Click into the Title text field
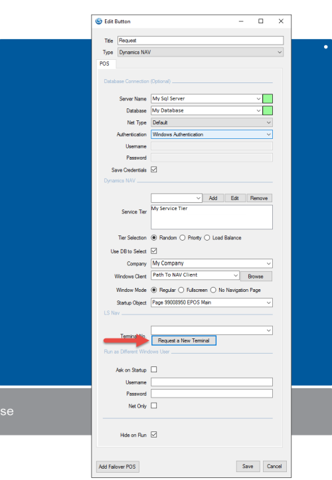 coord(201,41)
